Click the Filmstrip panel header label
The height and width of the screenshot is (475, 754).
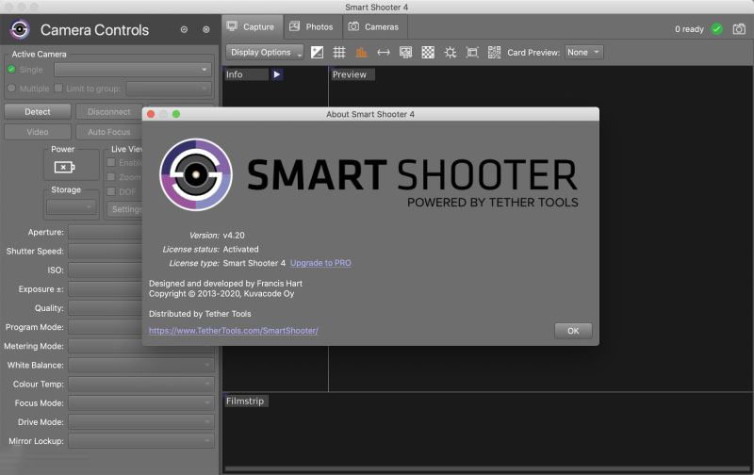click(x=245, y=401)
